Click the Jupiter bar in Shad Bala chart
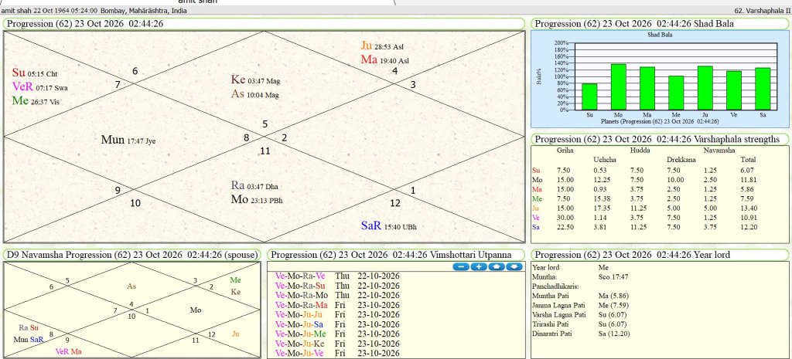Image resolution: width=792 pixels, height=359 pixels. [705, 87]
